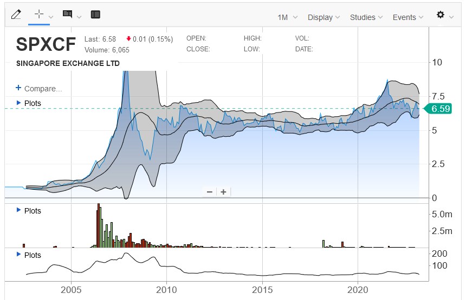The width and height of the screenshot is (466, 300).
Task: Activate the crosshair cursor tool
Action: pyautogui.click(x=39, y=14)
